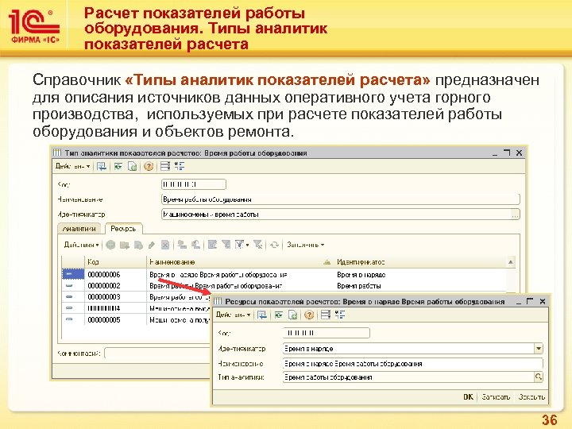Click the copy document icon in Ресурсы показателей toolbar

coord(292,315)
